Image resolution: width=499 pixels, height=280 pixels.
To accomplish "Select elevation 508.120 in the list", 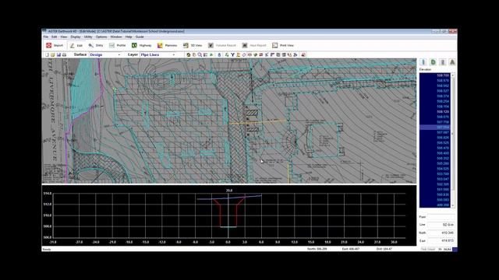I will pos(435,112).
